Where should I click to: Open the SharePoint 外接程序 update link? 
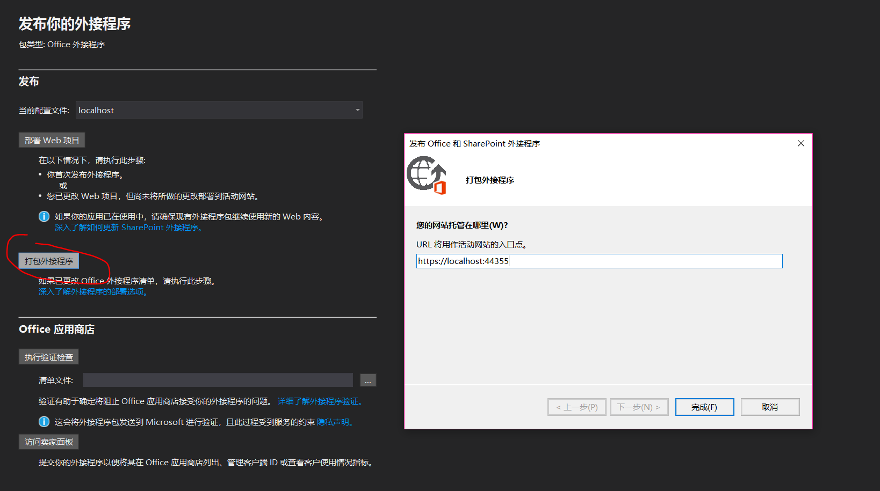click(x=128, y=227)
